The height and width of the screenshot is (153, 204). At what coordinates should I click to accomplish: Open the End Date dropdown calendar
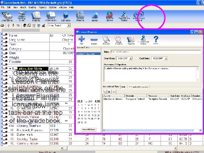click(166, 58)
